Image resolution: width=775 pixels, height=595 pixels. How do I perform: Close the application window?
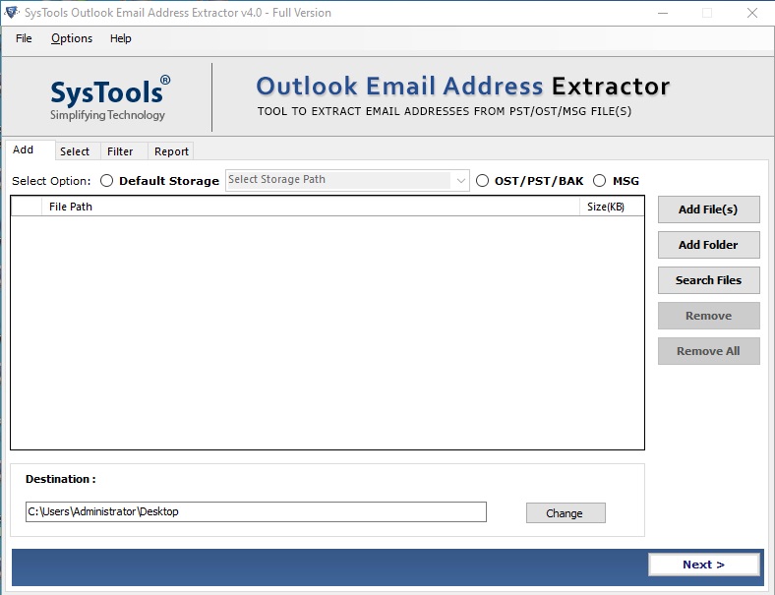tap(751, 13)
